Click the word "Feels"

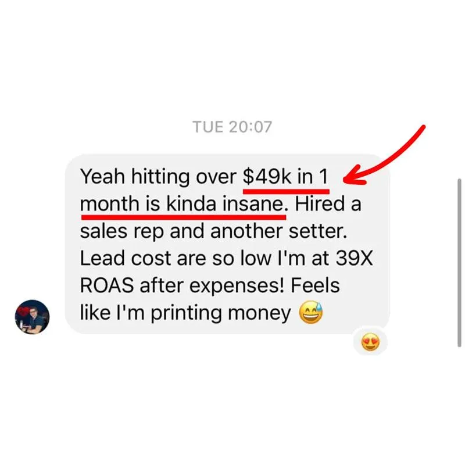pos(315,286)
